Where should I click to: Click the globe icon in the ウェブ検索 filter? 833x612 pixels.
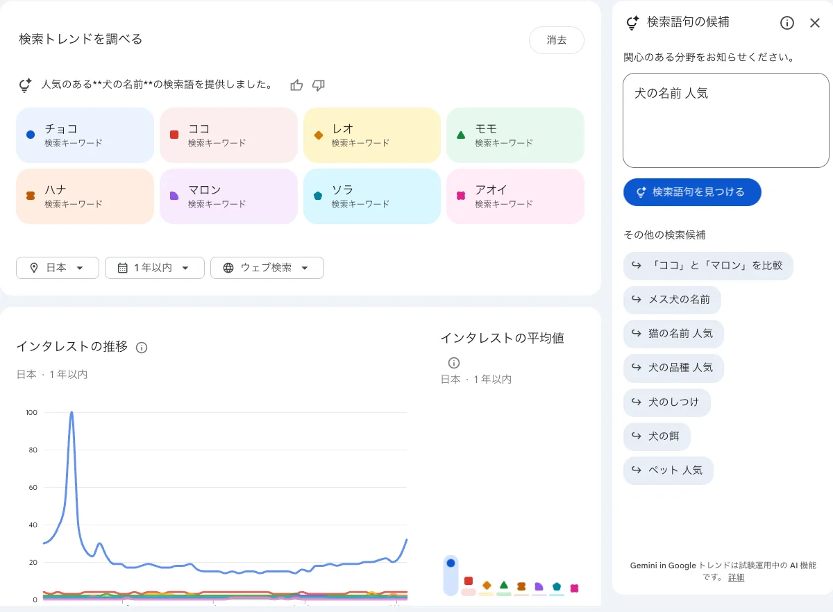pos(229,267)
